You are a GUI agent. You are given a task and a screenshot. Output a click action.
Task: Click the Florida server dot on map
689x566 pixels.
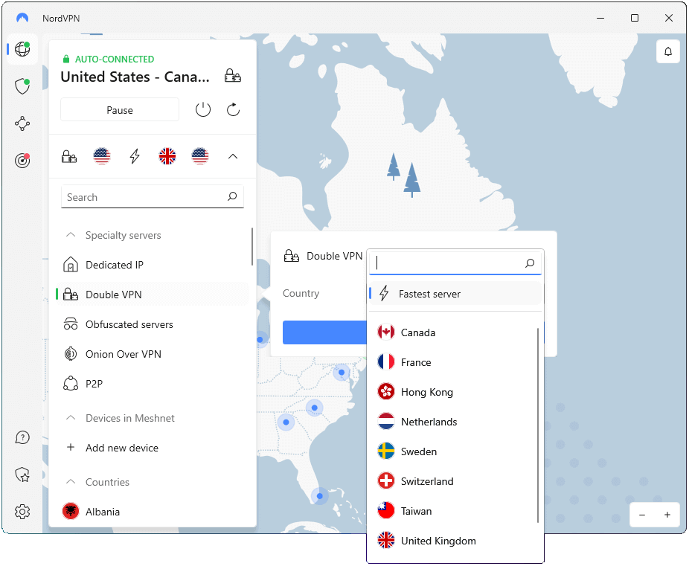point(320,496)
